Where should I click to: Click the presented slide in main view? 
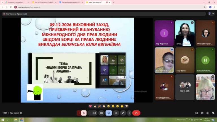tap(77, 60)
